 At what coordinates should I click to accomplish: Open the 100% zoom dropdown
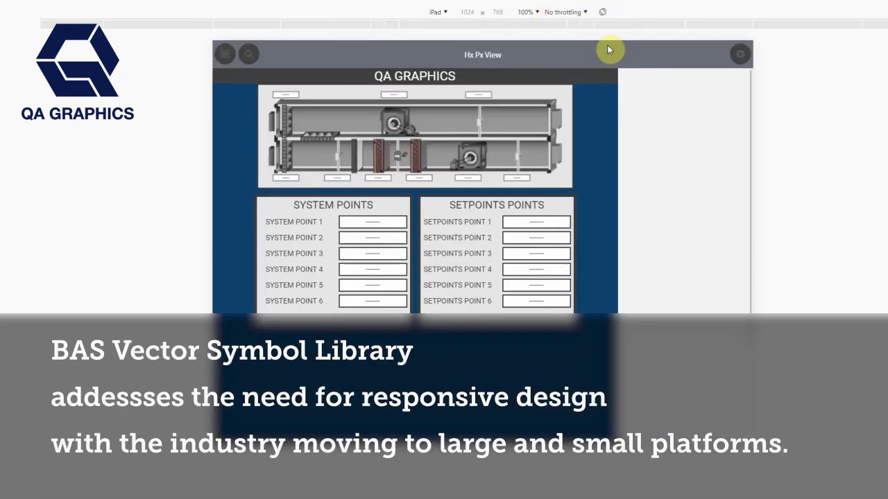(x=528, y=12)
